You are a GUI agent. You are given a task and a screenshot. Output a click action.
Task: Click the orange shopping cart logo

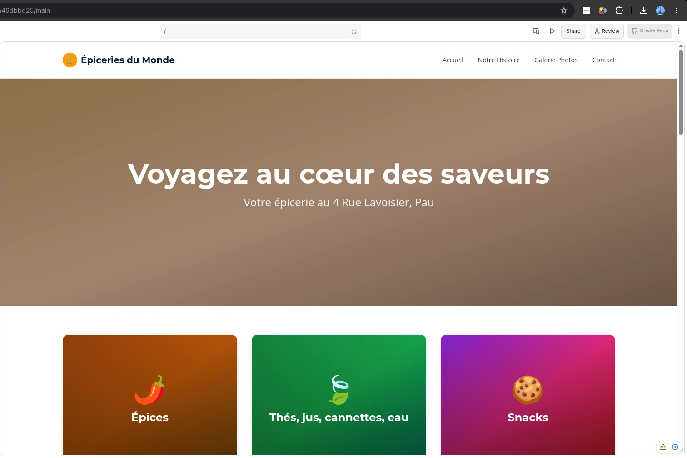70,60
